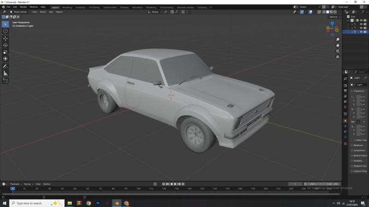Select the Add Cube tool
Image resolution: width=369 pixels, height=207 pixels.
5,81
